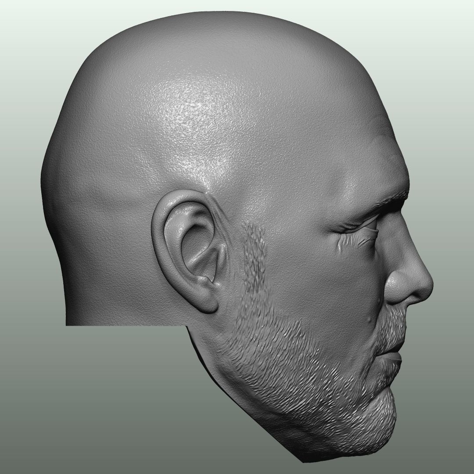Select the small mole on the cheek
Viewport: 474px width, 474px height.
[x=370, y=320]
